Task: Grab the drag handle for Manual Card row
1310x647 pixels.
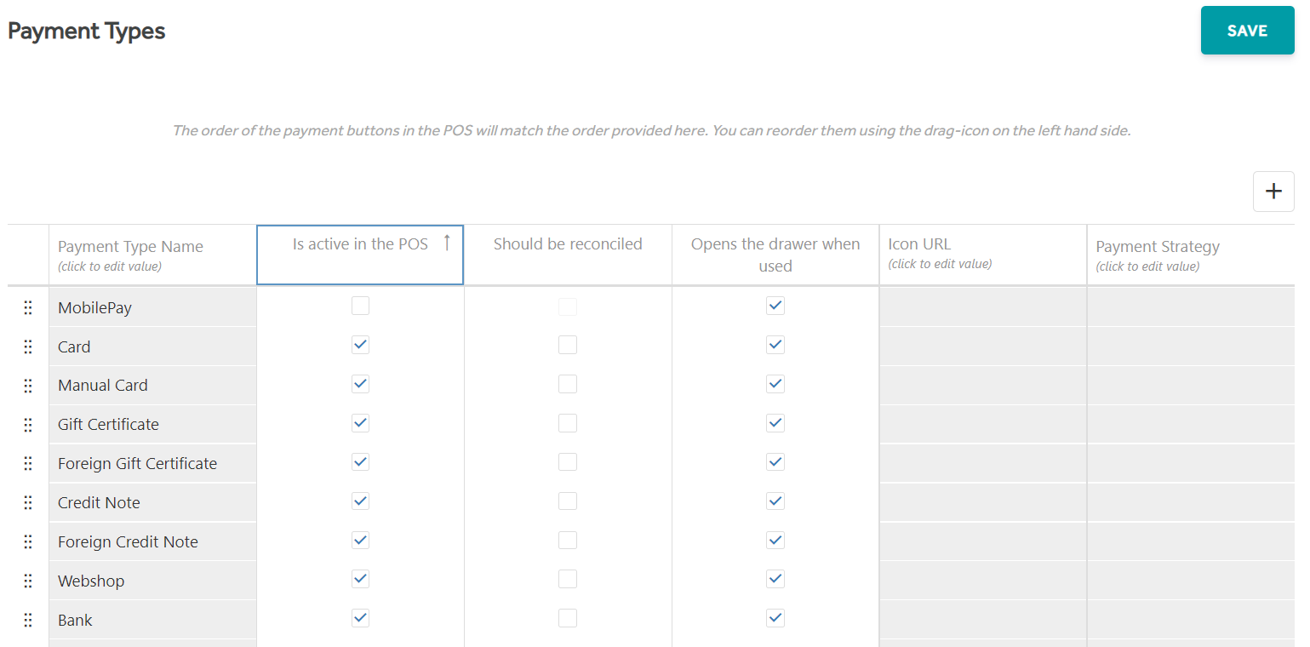Action: click(28, 386)
